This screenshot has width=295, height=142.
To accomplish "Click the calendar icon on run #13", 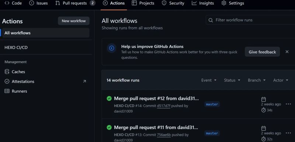I will (264, 128).
